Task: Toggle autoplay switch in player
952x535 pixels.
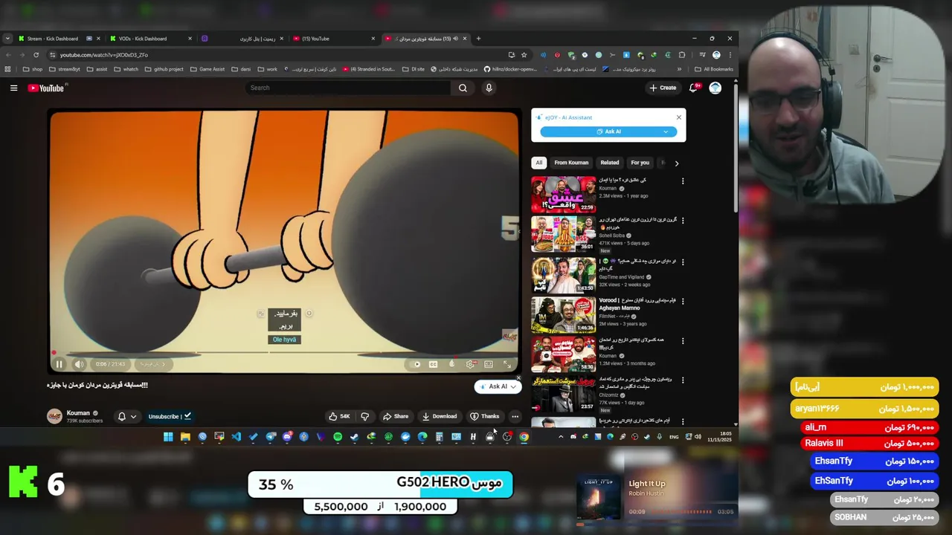Action: [416, 364]
